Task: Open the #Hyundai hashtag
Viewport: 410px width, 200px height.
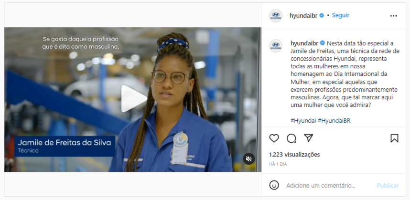Action: click(302, 121)
